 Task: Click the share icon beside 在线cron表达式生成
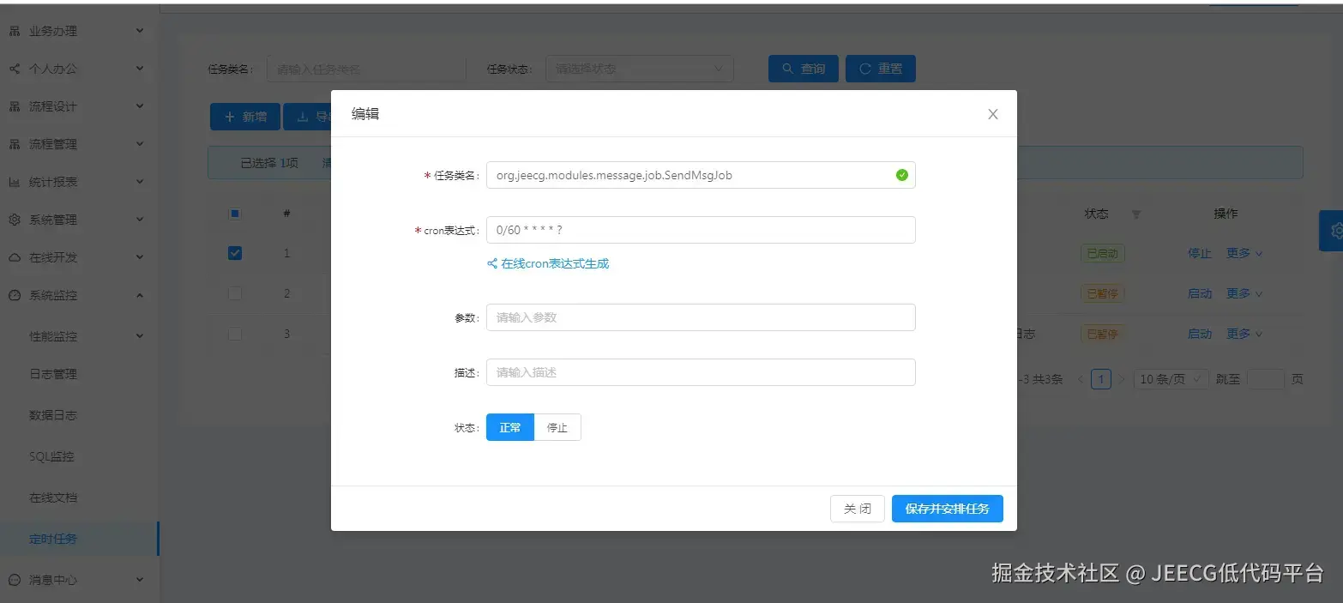492,264
